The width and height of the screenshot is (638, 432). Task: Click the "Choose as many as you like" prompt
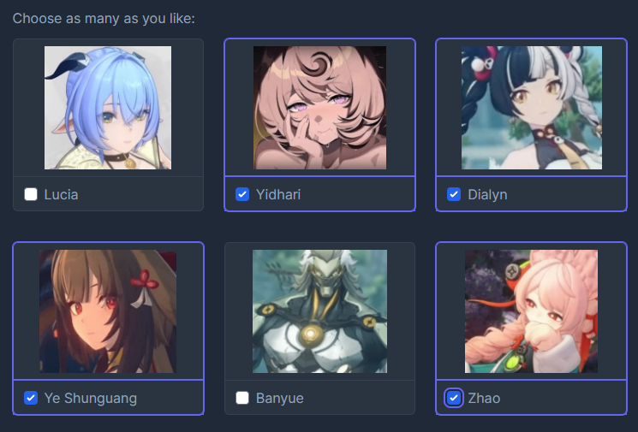(104, 19)
